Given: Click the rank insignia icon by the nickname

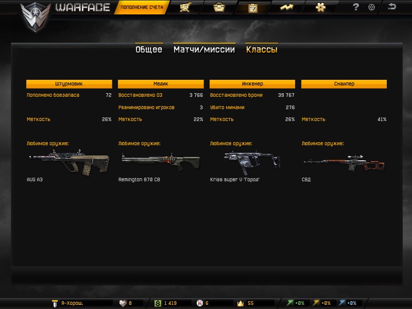Looking at the screenshot, I should [x=55, y=303].
